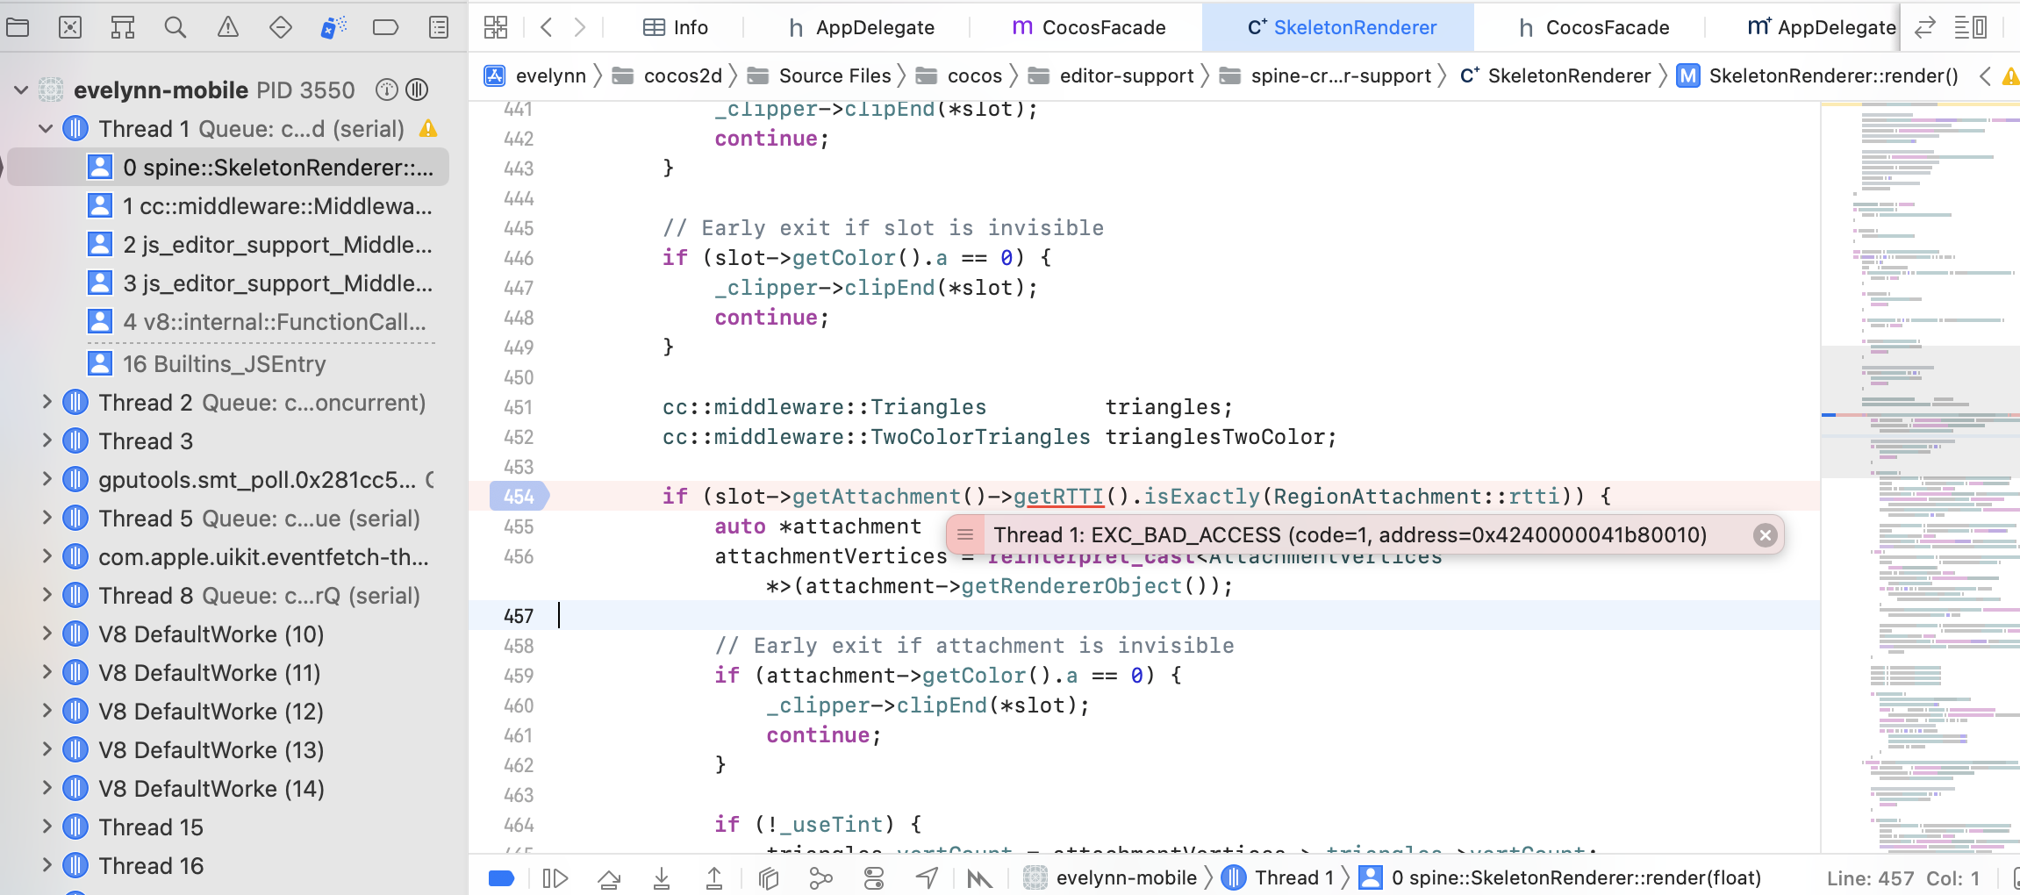
Task: Collapse Thread 1 stack frames
Action: click(46, 129)
